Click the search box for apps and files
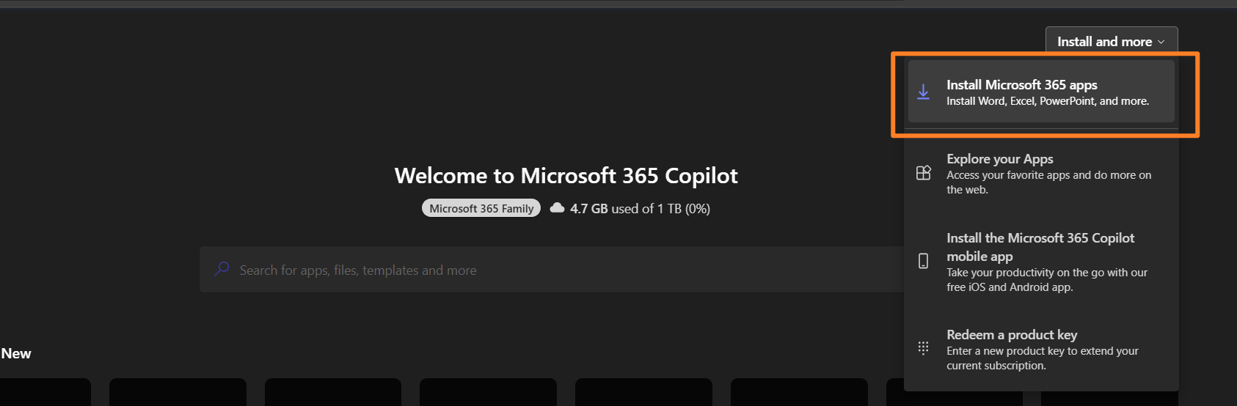 click(552, 270)
